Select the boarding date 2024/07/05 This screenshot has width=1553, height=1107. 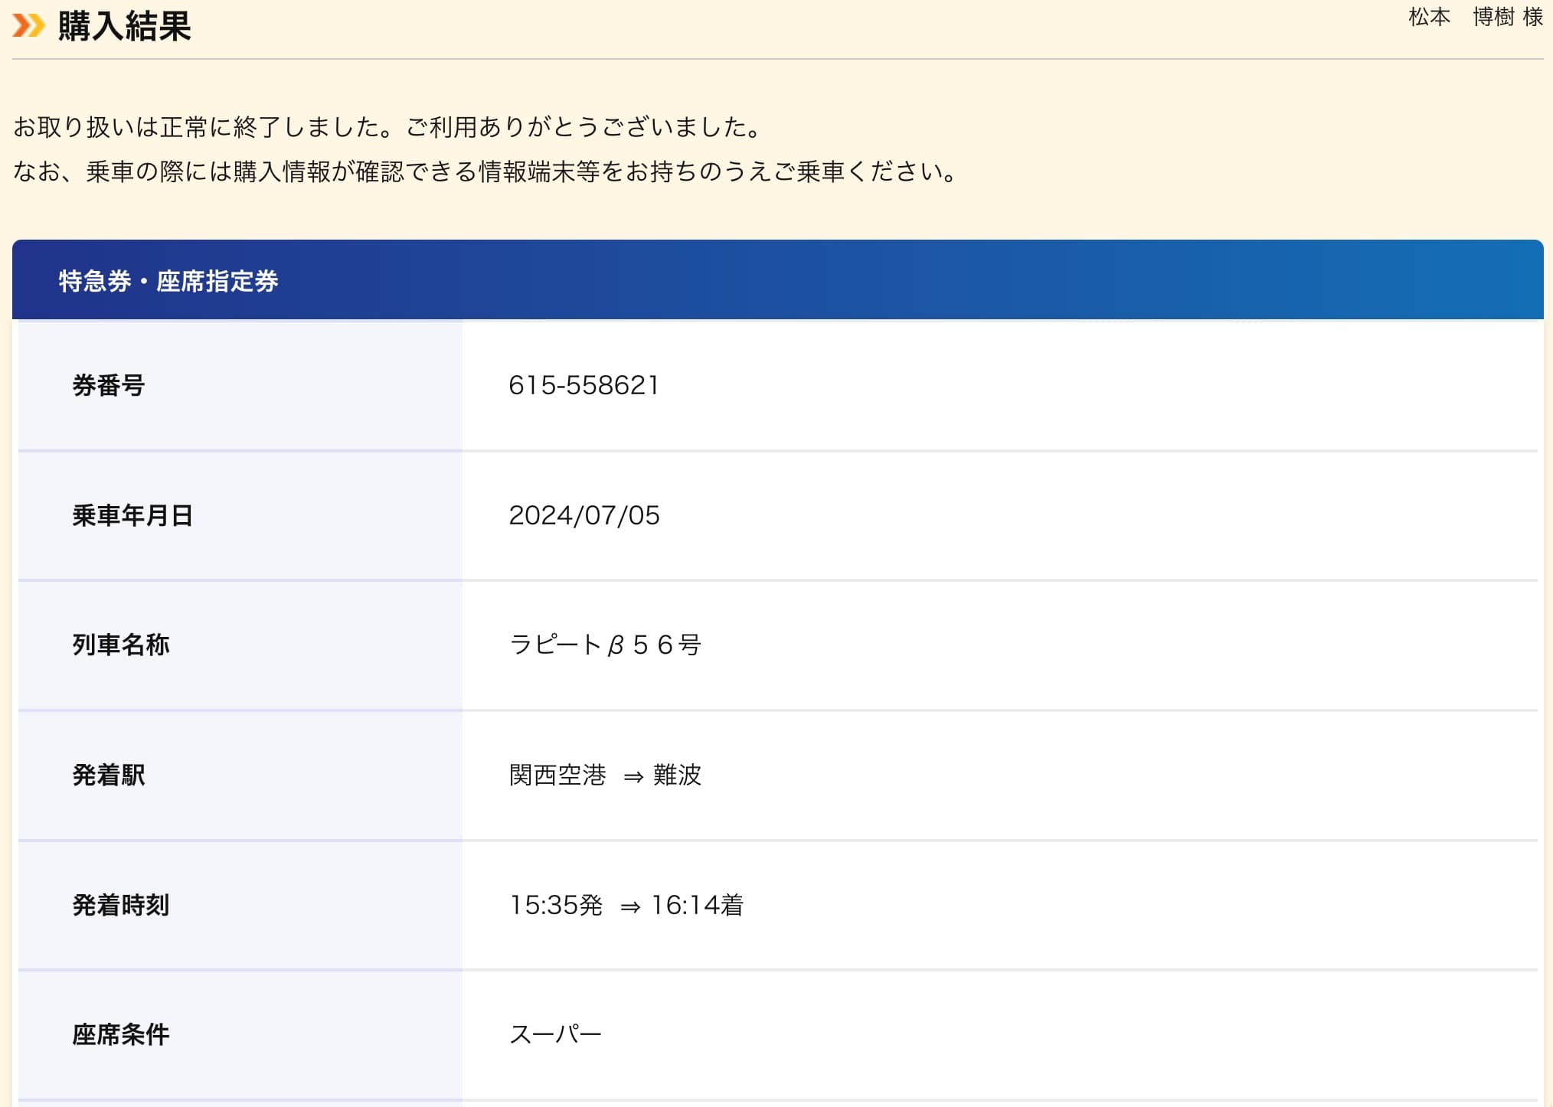coord(584,515)
